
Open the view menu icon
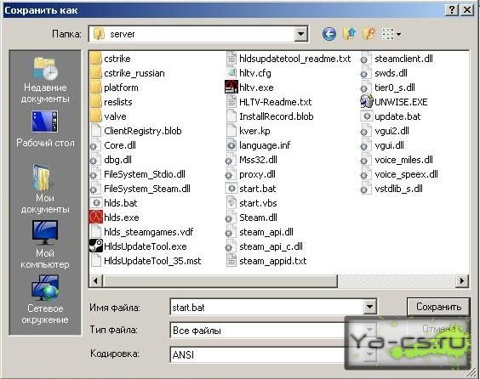391,34
